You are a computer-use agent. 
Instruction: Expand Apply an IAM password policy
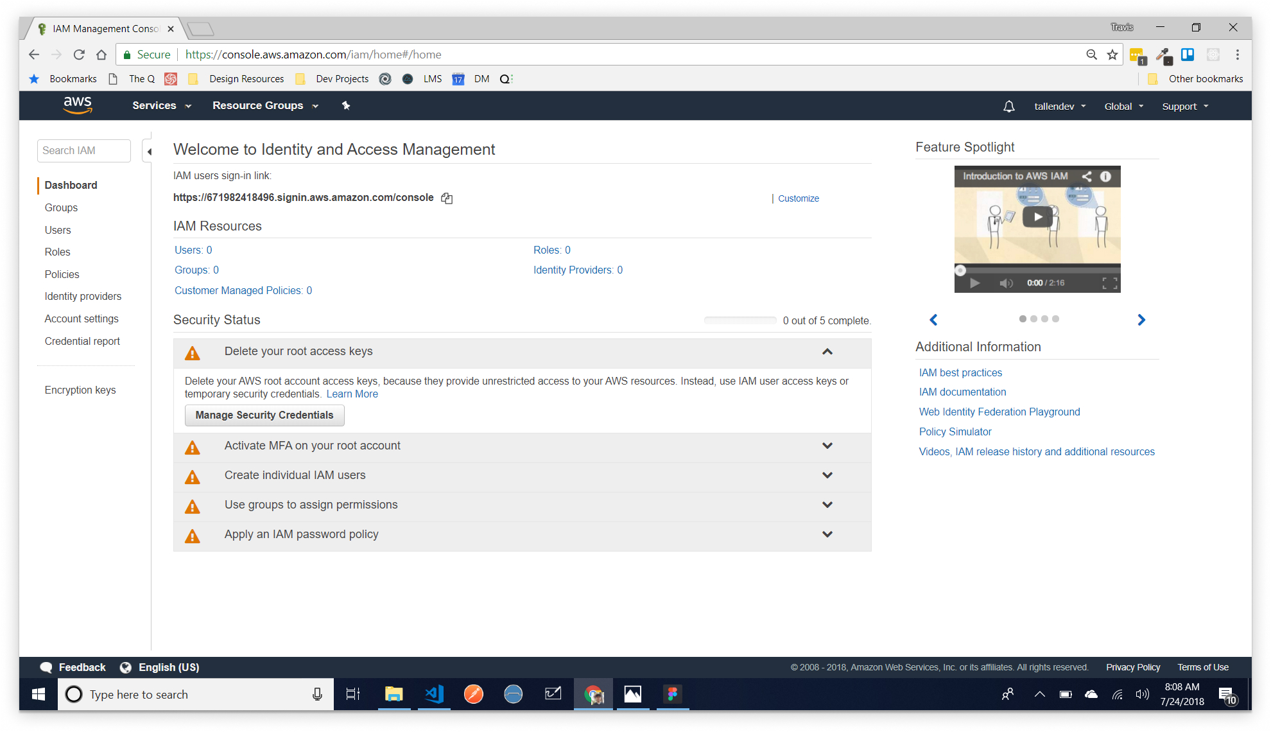point(827,534)
